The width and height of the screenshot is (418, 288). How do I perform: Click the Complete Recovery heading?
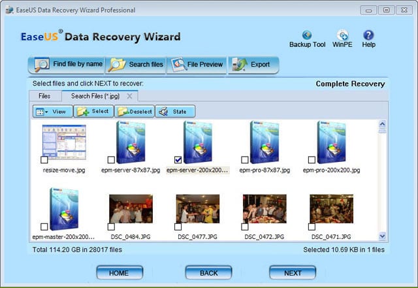(350, 84)
